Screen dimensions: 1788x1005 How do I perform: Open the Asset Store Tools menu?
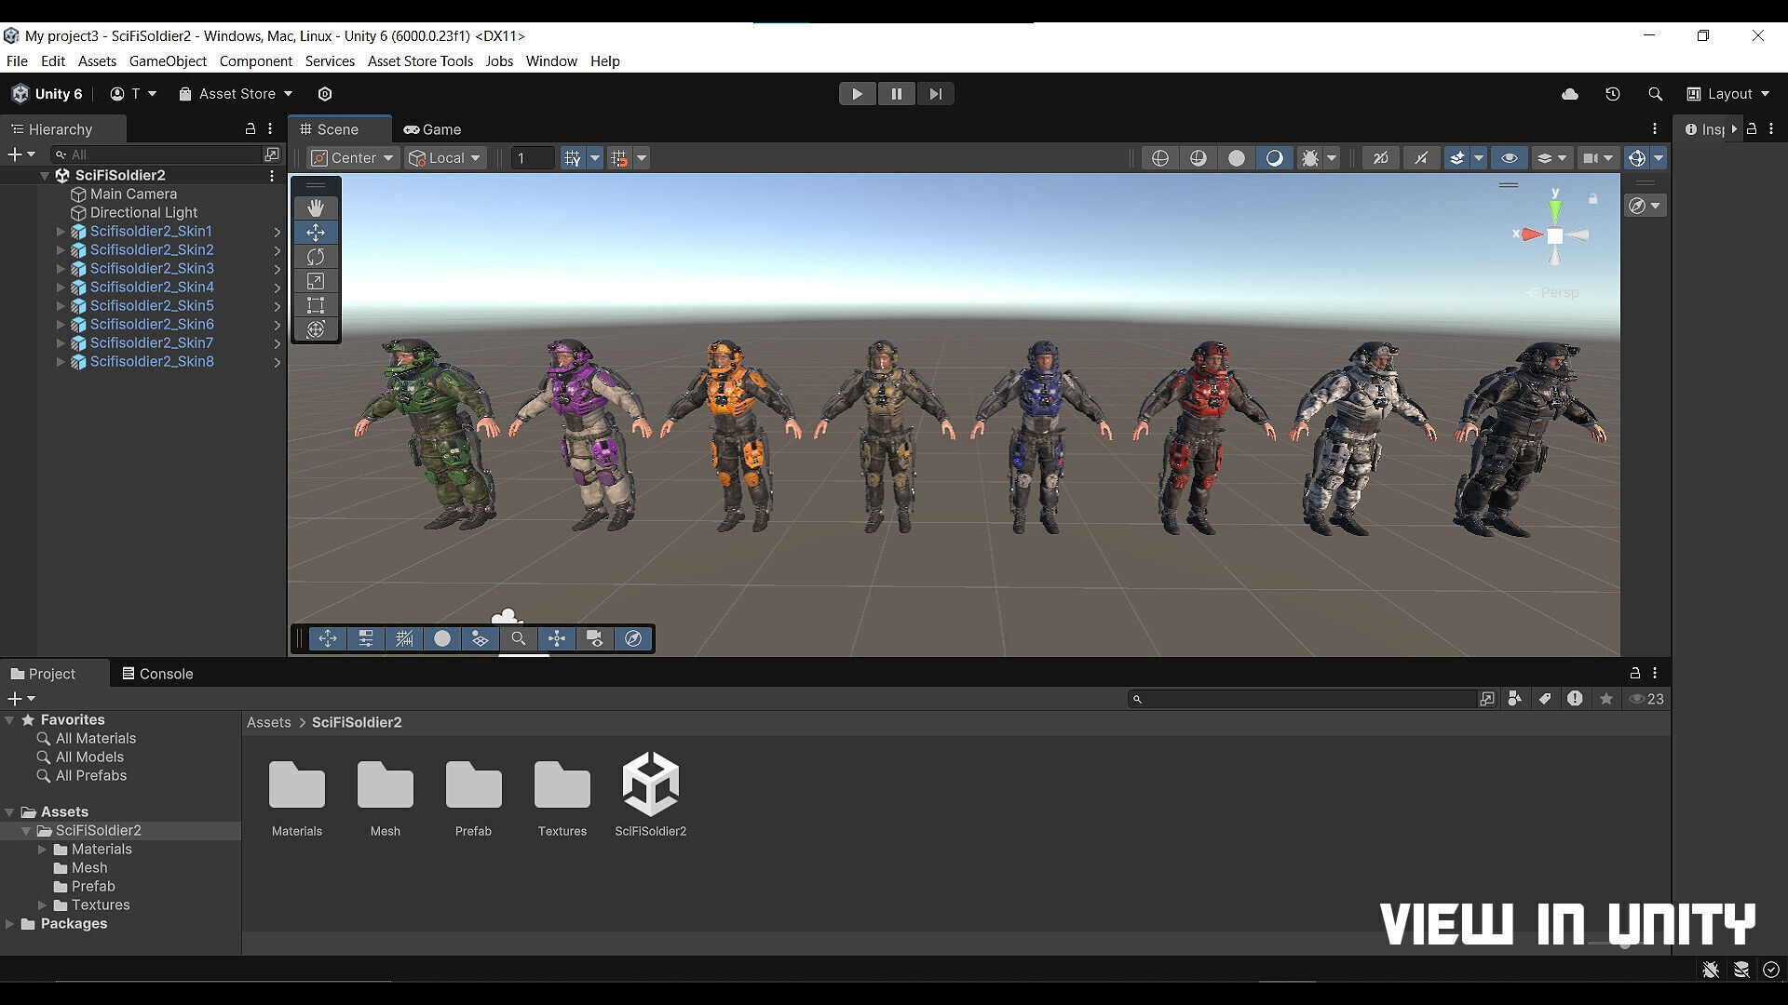[420, 61]
